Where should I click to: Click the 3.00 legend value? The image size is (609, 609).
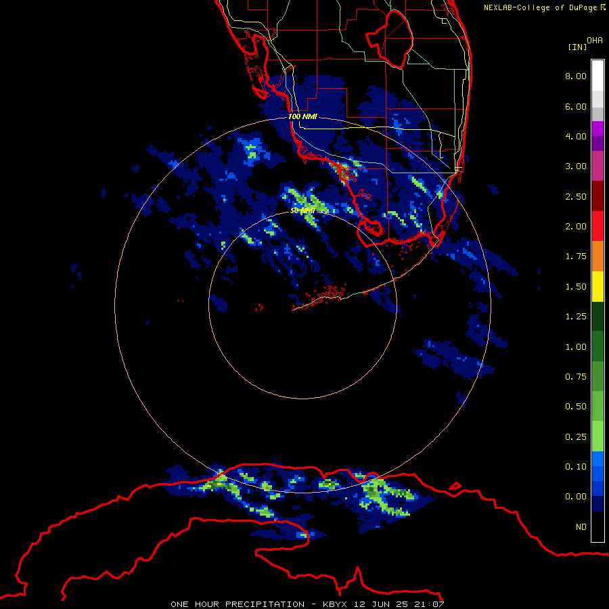tap(576, 166)
